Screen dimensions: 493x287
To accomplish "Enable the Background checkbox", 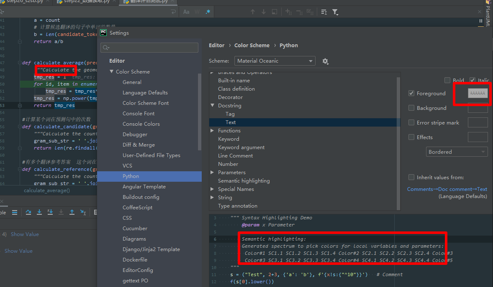I will 411,108.
